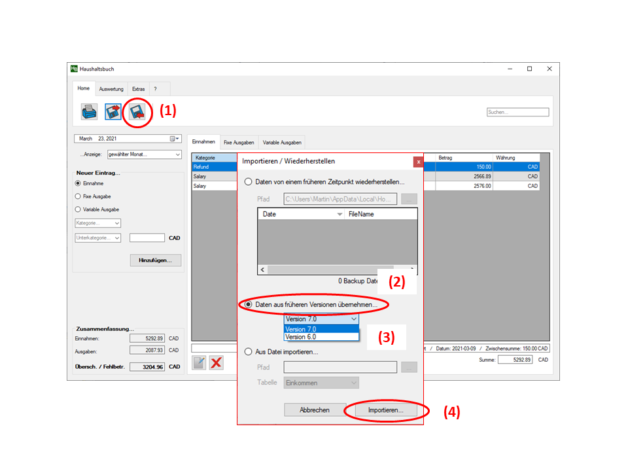Select 'Daten von einem früheren Zeitpunkt wiederherstellen' option
Viewport: 628px width, 471px height.
[249, 182]
